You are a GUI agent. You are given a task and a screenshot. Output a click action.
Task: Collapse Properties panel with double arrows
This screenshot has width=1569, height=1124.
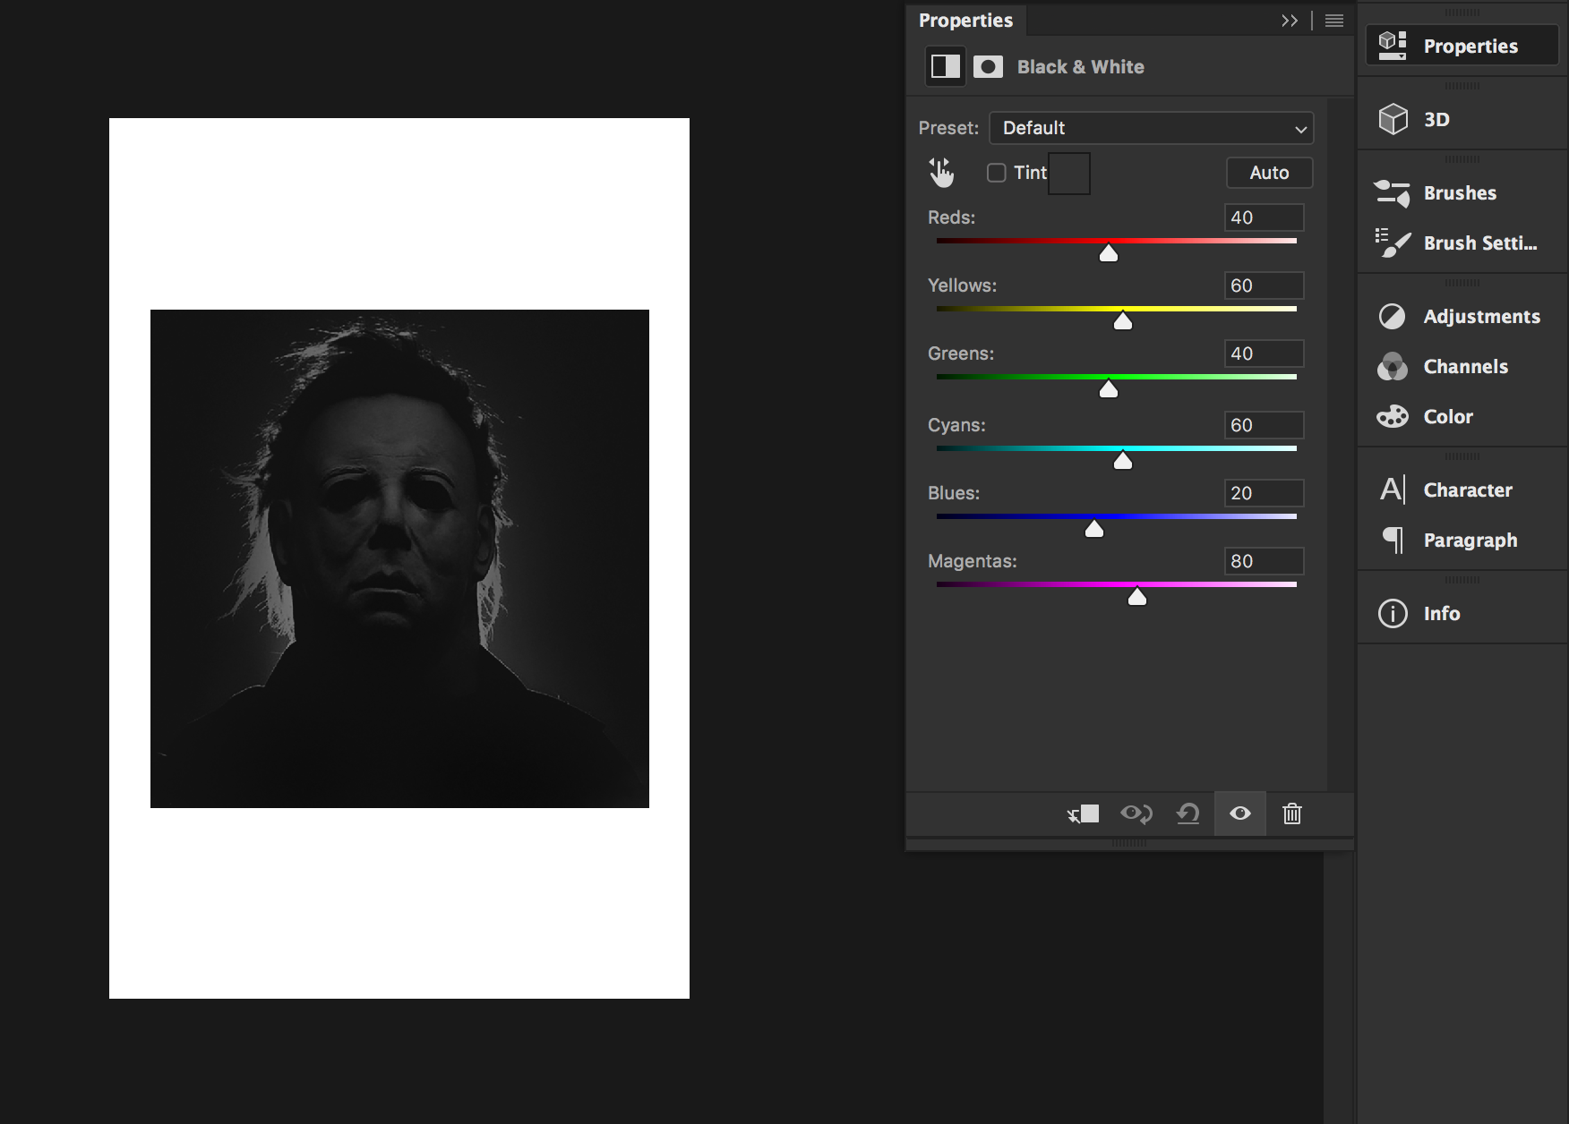point(1290,21)
